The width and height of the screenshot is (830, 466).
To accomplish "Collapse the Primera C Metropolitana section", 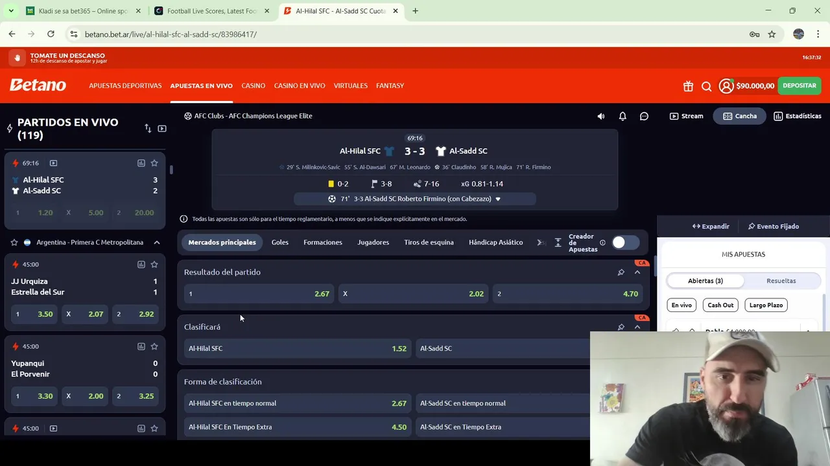I will (x=157, y=243).
